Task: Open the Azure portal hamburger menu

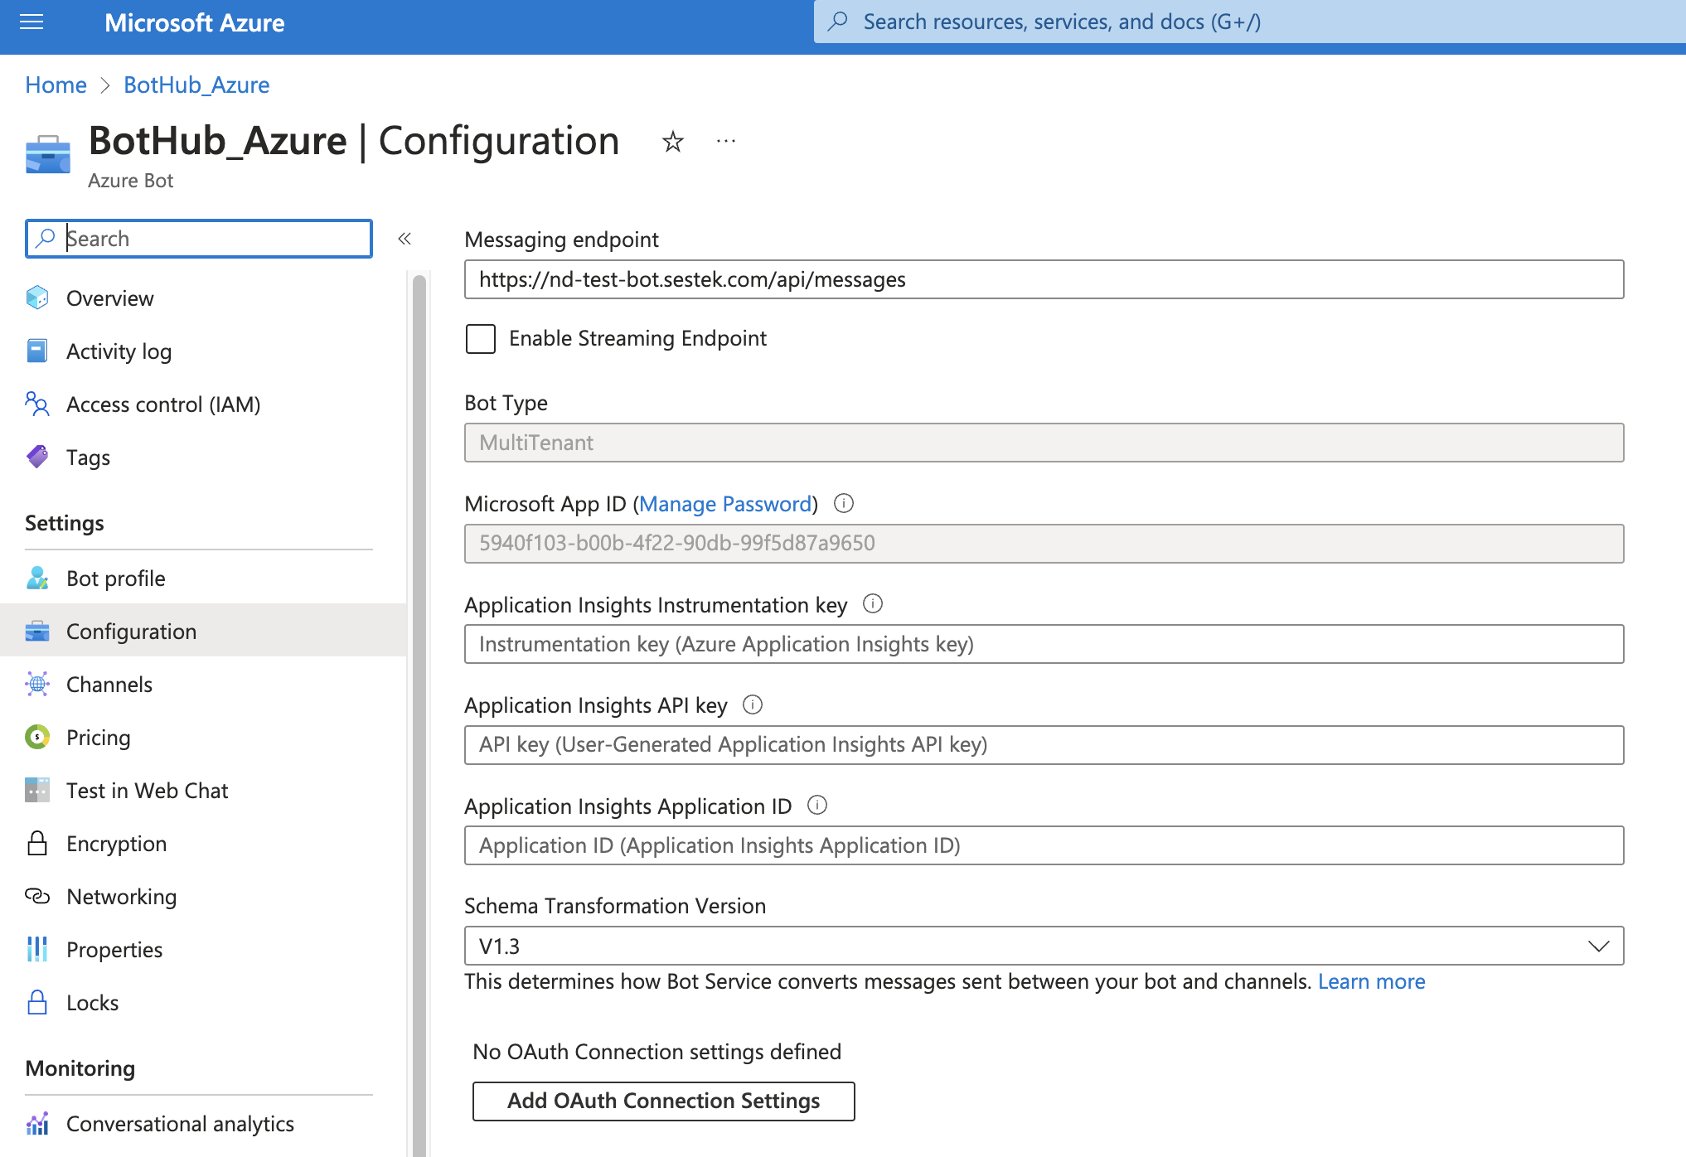Action: pyautogui.click(x=31, y=22)
